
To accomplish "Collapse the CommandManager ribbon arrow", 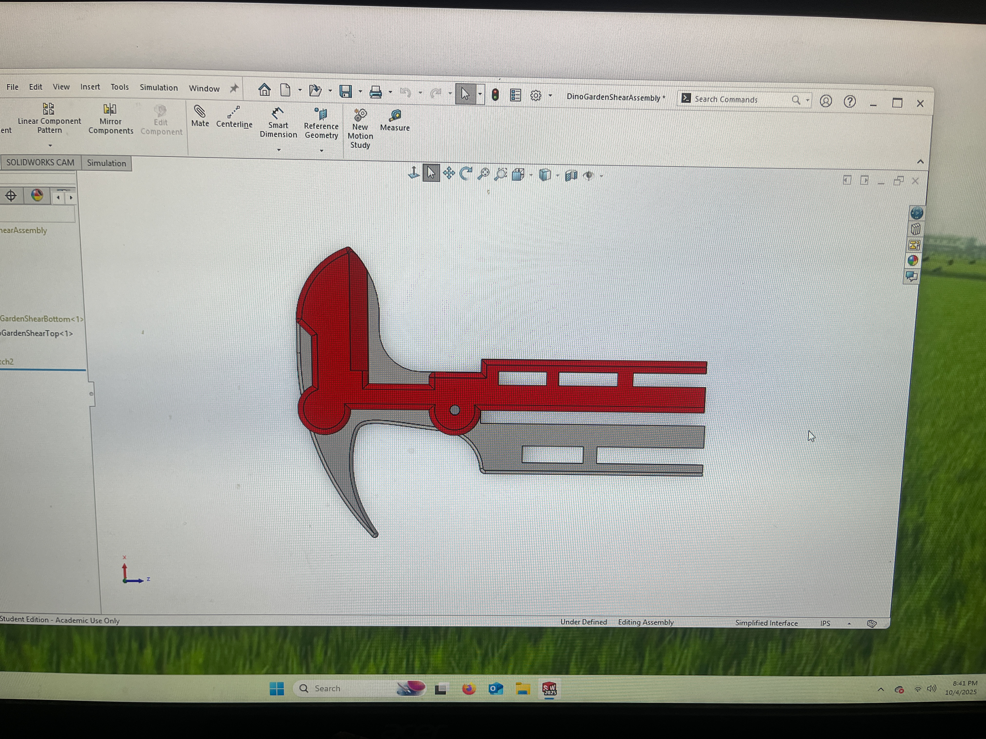I will pyautogui.click(x=920, y=162).
